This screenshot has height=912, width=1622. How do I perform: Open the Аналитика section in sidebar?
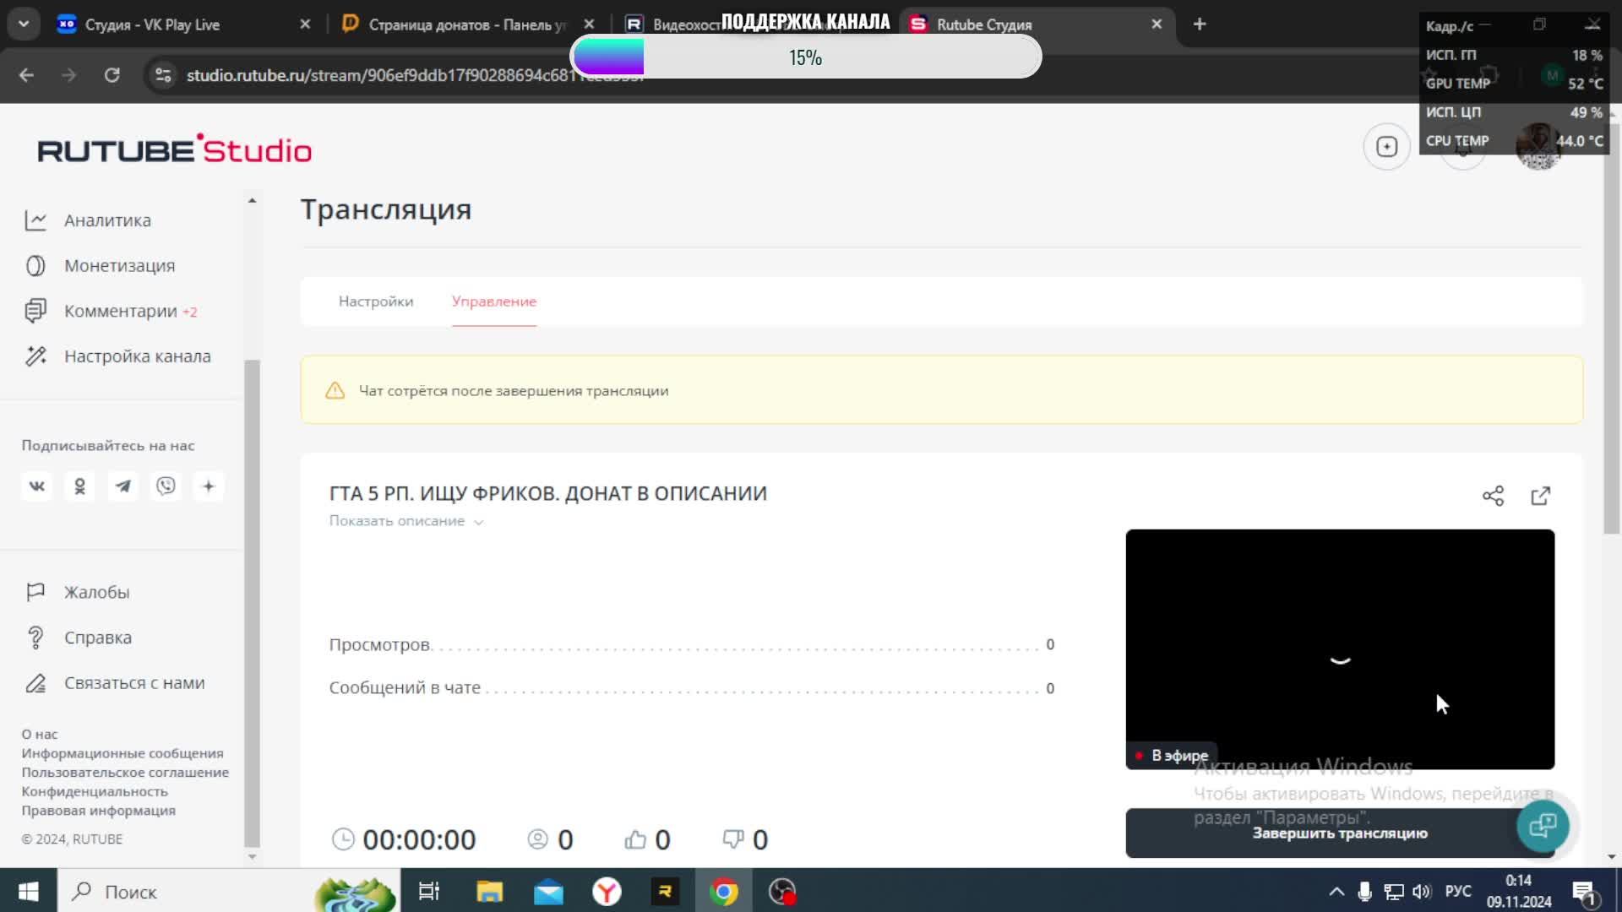[x=88, y=220]
